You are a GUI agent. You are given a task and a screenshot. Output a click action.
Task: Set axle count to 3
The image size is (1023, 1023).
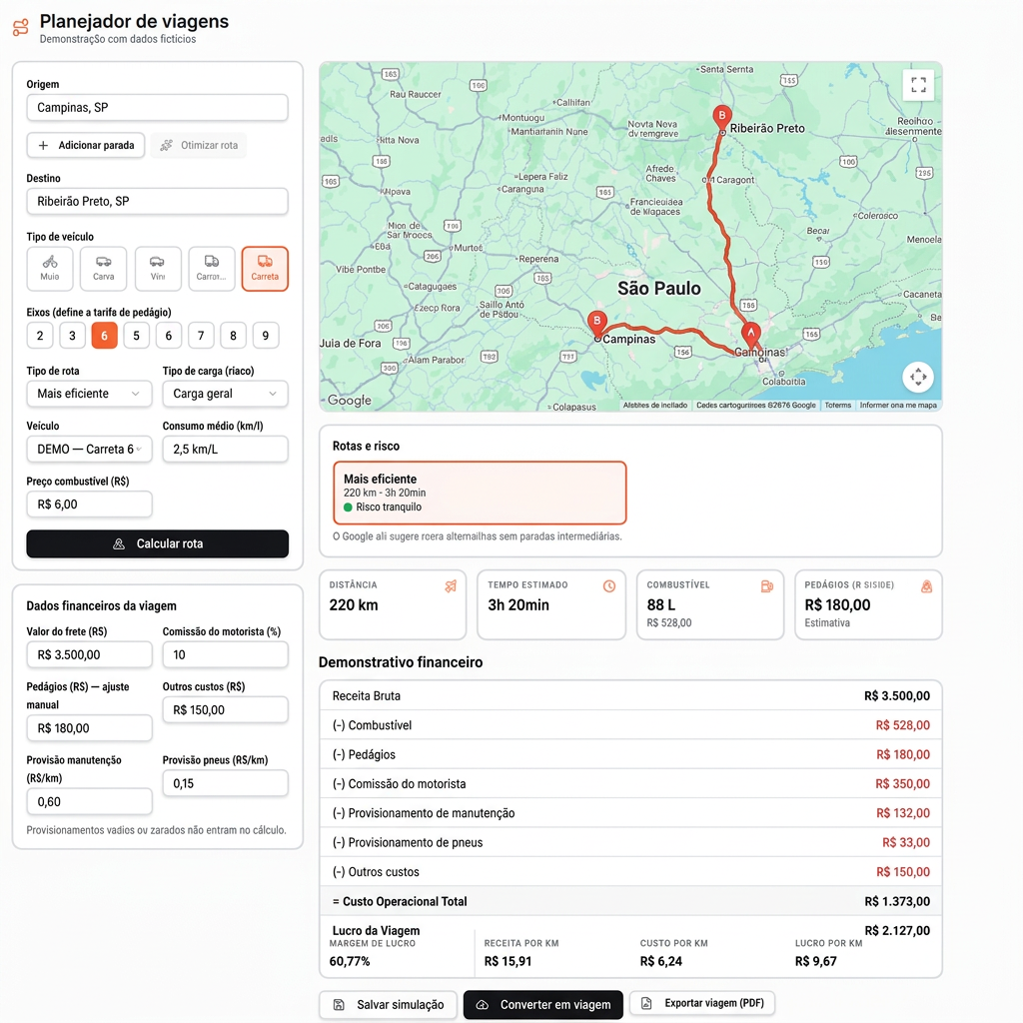point(72,336)
